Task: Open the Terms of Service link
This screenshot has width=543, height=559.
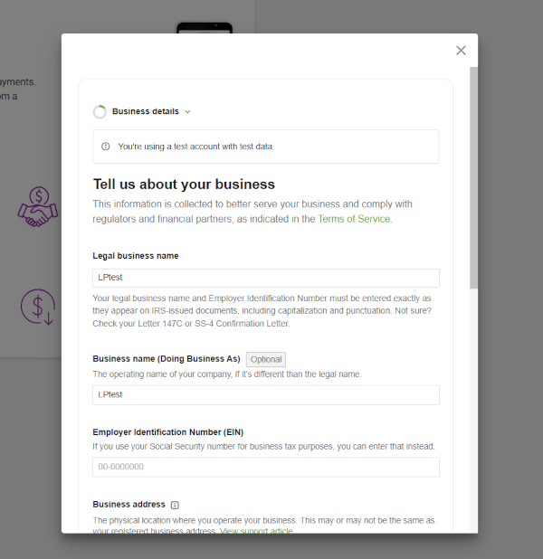Action: 354,219
